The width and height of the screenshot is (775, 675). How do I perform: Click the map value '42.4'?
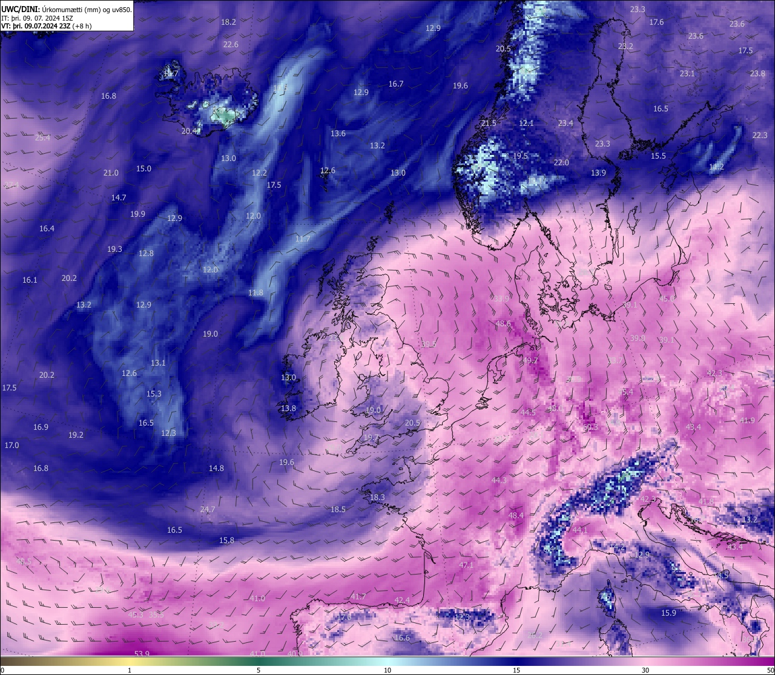pyautogui.click(x=402, y=600)
